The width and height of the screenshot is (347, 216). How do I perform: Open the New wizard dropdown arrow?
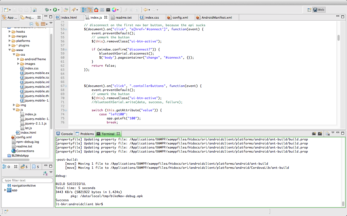tap(10, 10)
